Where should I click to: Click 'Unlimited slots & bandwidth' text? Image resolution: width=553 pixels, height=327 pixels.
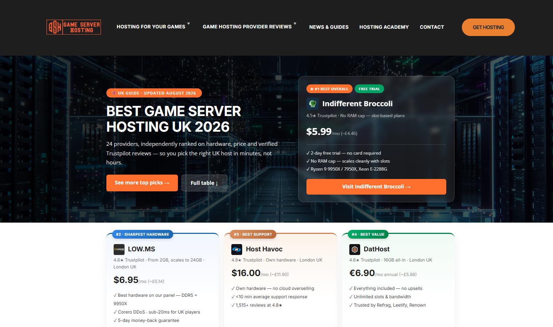coord(380,297)
